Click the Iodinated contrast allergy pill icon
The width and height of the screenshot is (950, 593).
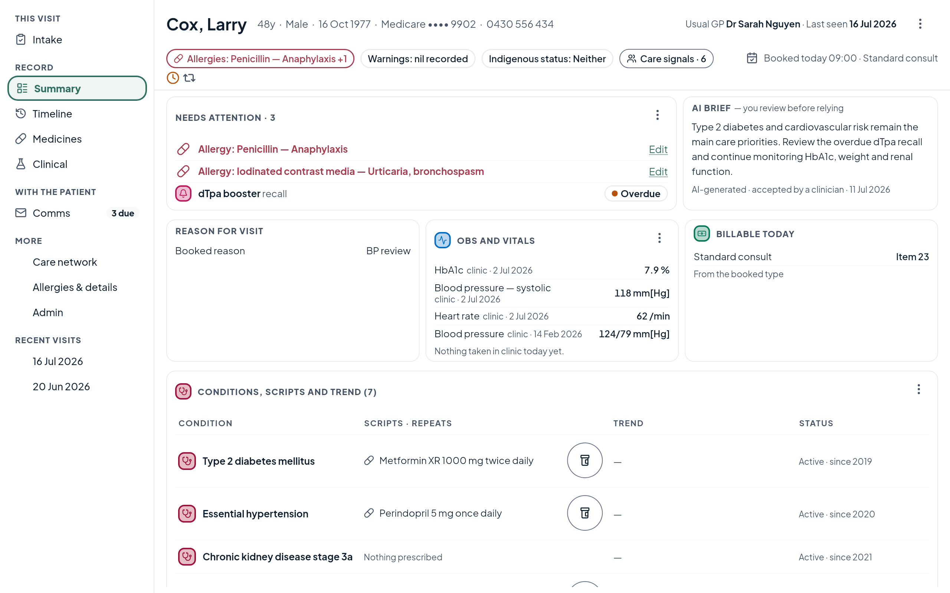[x=183, y=171]
